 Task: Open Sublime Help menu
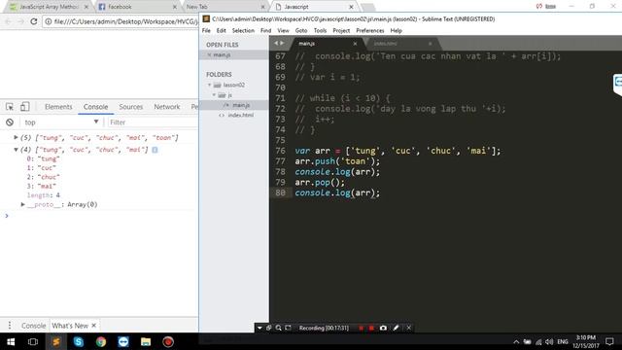pyautogui.click(x=396, y=30)
